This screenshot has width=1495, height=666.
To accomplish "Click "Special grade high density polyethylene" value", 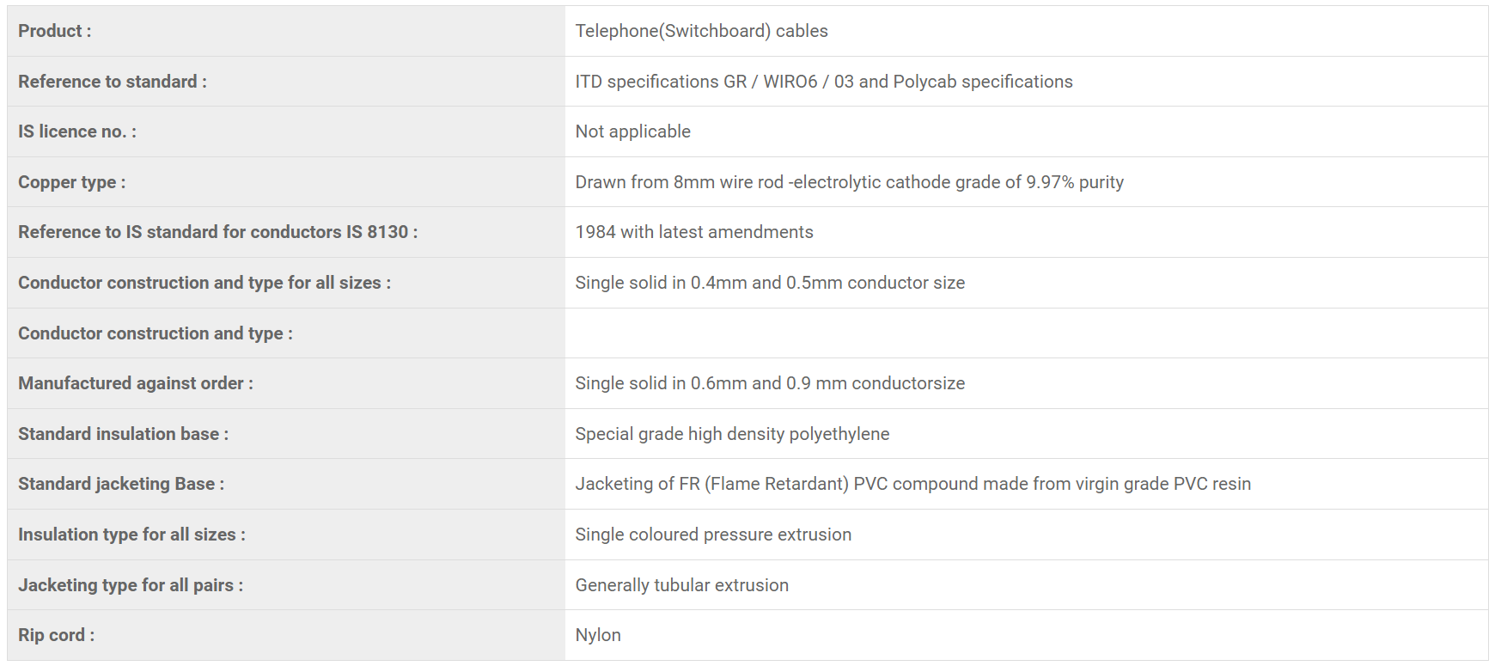I will point(732,434).
